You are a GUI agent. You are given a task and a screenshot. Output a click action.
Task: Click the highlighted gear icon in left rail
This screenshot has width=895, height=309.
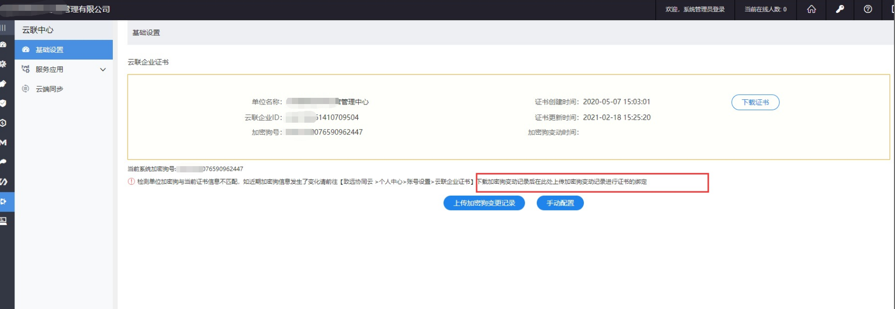click(3, 201)
